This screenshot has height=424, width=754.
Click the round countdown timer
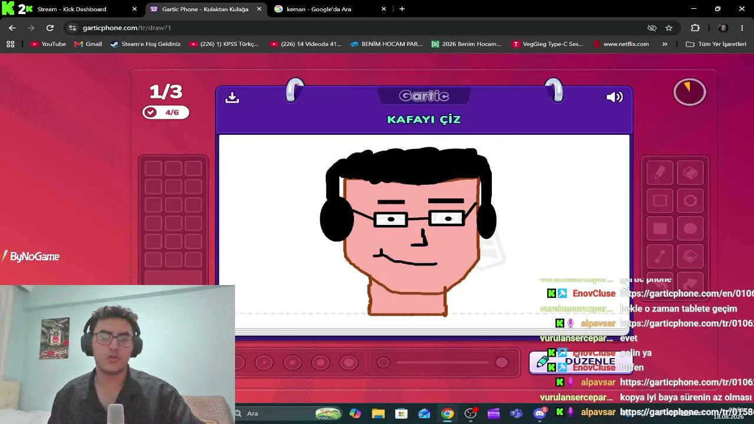690,92
